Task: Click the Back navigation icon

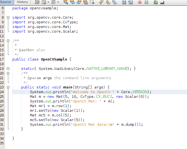Action: click(44, 2)
